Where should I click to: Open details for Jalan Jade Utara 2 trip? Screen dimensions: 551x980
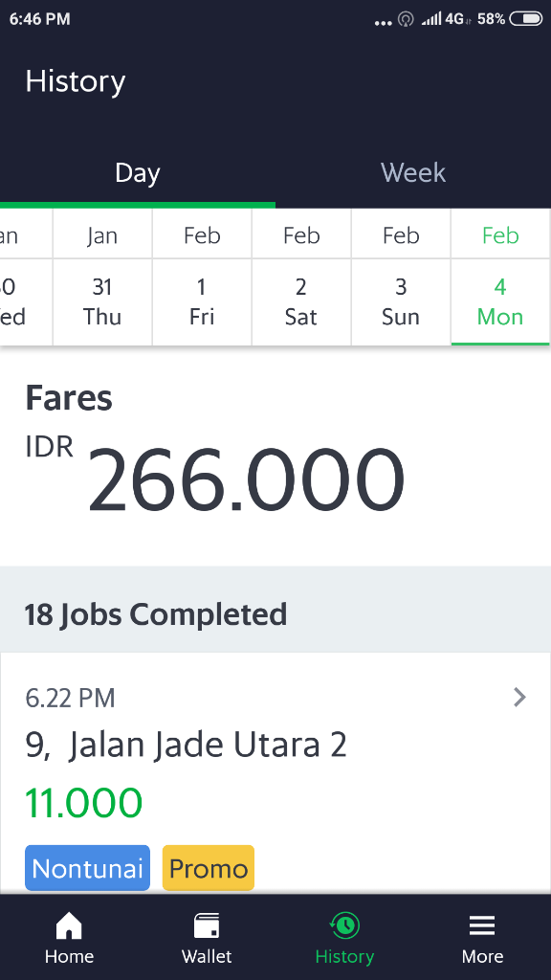[x=187, y=745]
